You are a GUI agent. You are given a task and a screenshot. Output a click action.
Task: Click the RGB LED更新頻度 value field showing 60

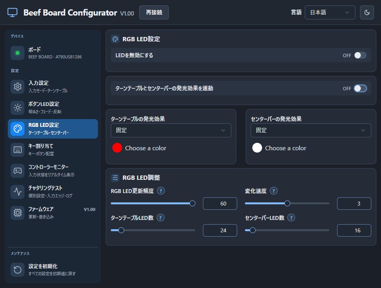pyautogui.click(x=220, y=204)
